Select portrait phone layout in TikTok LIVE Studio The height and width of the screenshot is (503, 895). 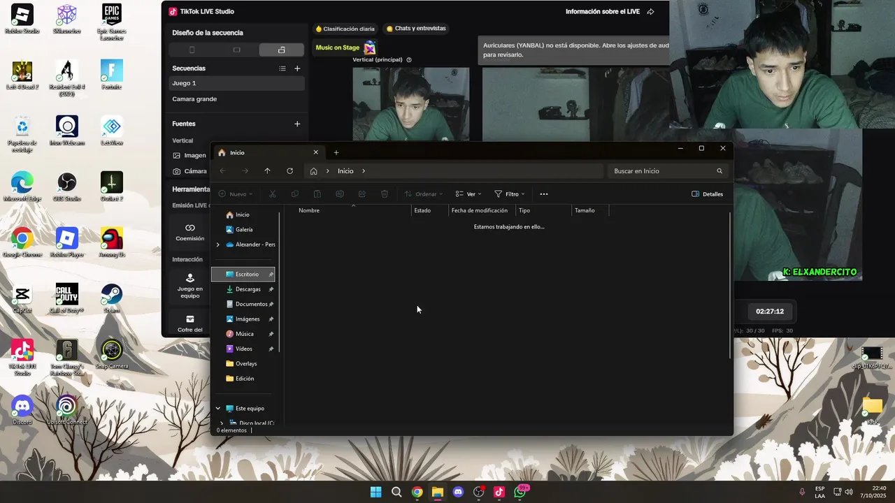coord(192,50)
